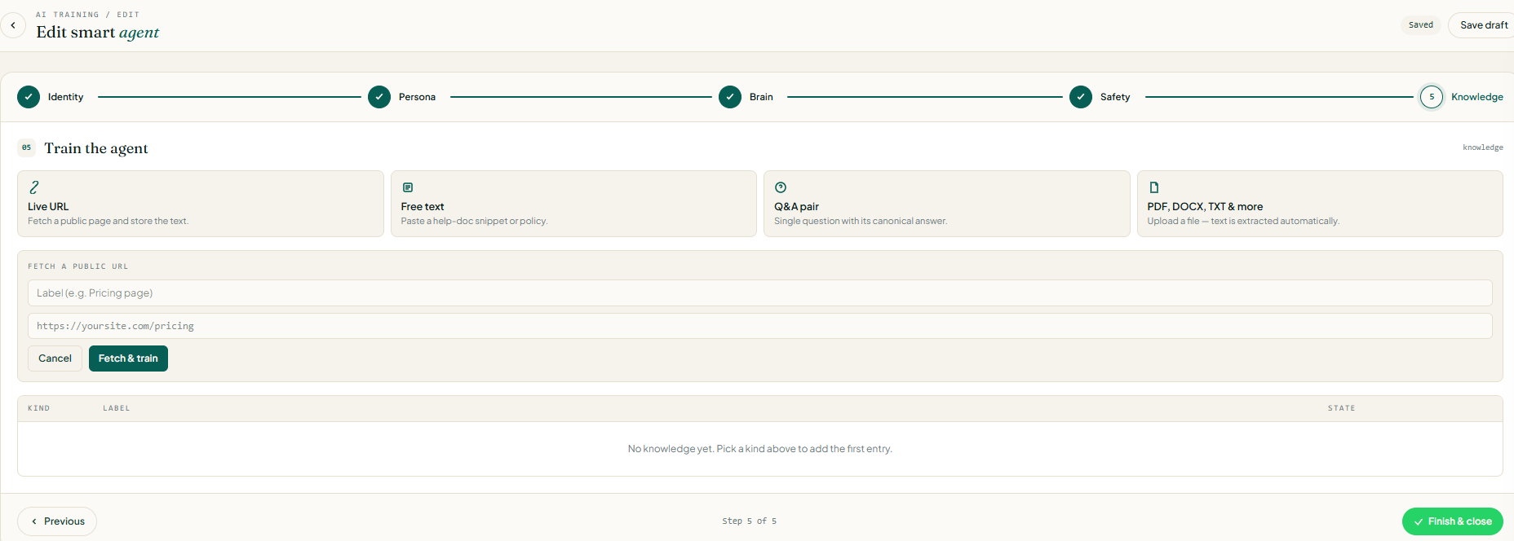
Task: Click the Persona step checkmark circle
Action: pos(379,97)
